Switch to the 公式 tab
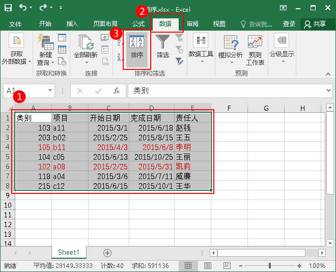The height and width of the screenshot is (272, 336). point(138,23)
